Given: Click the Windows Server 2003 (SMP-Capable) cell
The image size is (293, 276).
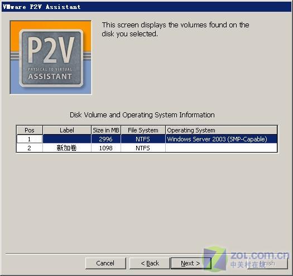Looking at the screenshot, I should point(221,139).
